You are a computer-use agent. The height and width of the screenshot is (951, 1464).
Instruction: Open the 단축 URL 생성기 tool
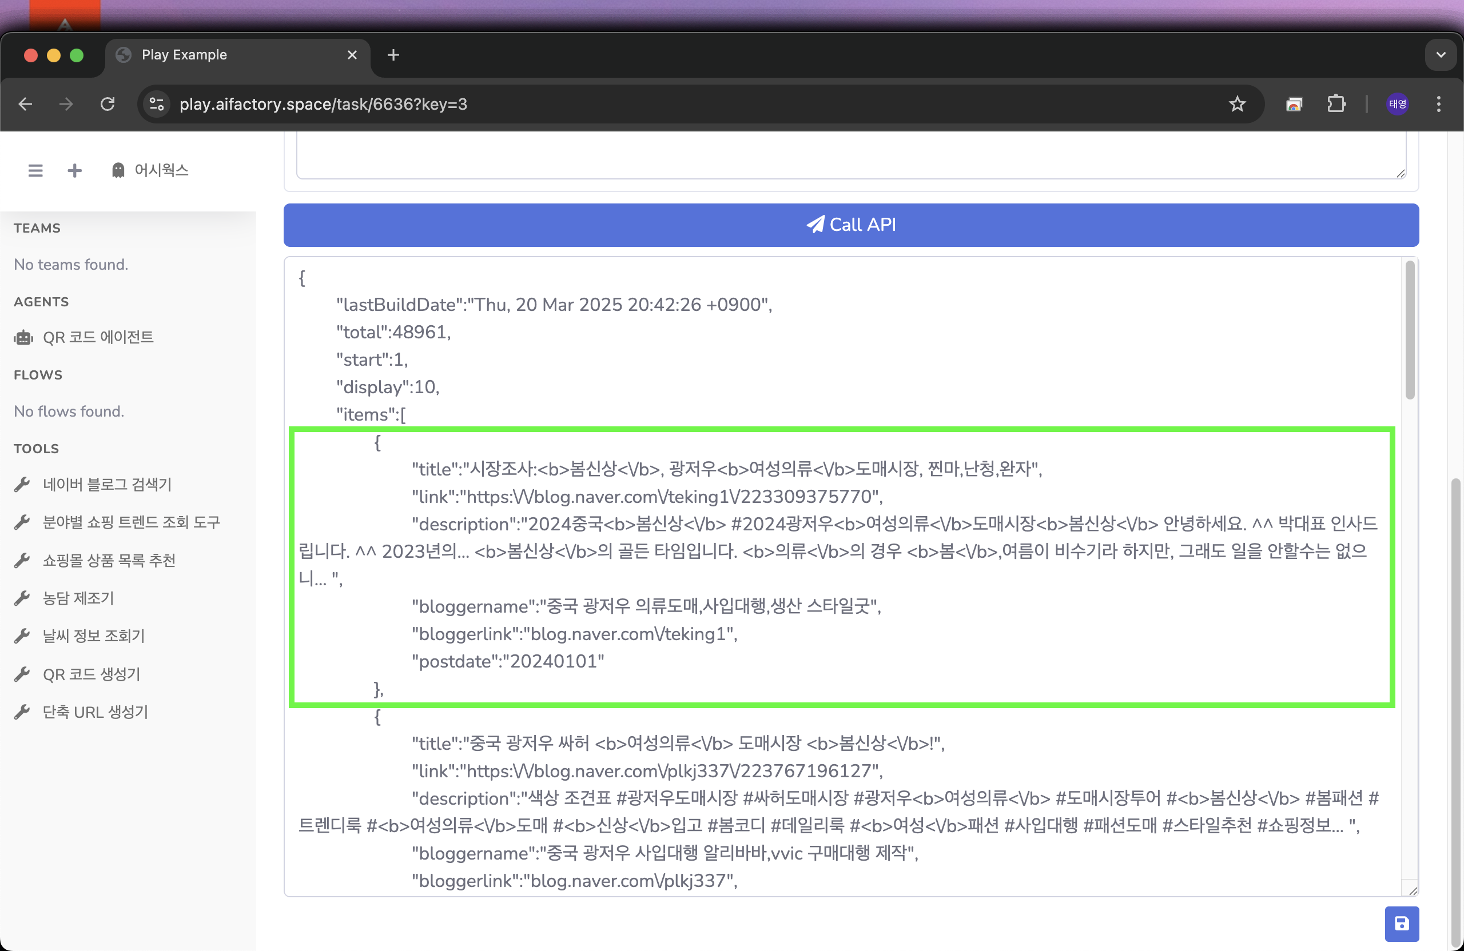[96, 712]
